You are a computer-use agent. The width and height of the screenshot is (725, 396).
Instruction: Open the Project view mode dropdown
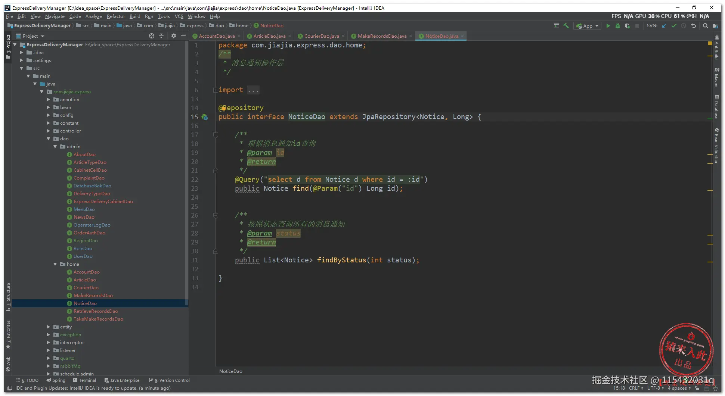point(30,36)
